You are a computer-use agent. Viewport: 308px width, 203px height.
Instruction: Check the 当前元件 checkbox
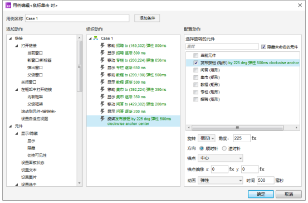(x=195, y=55)
